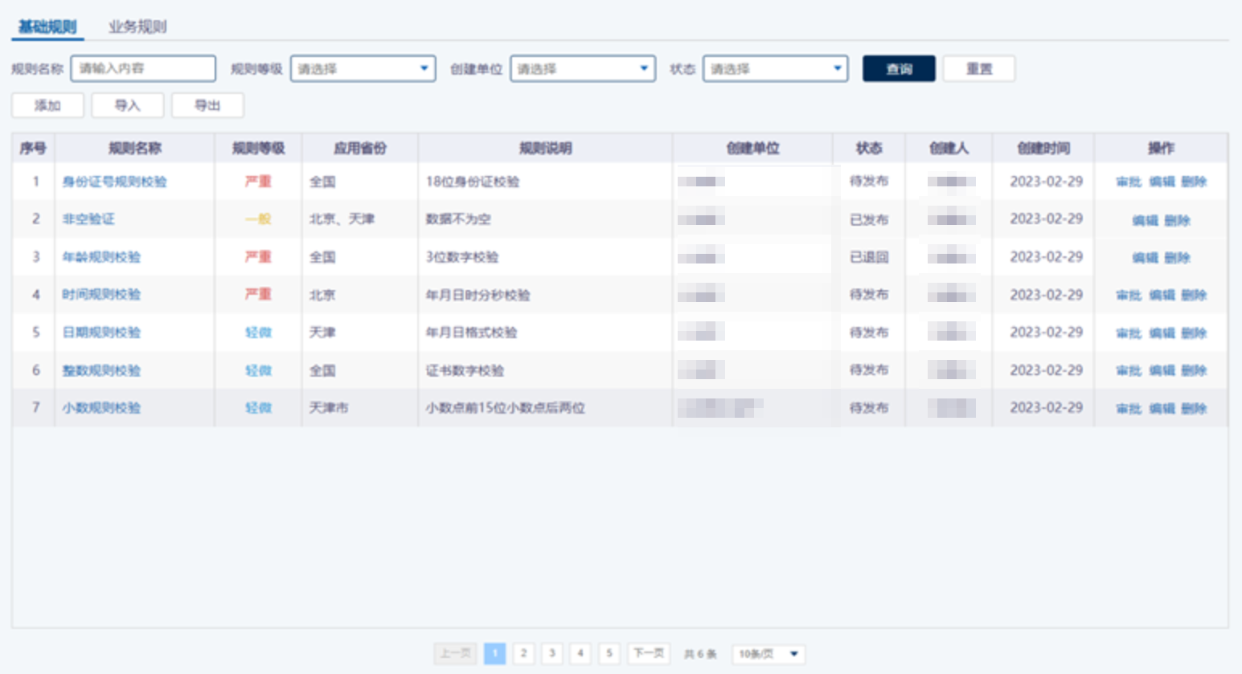Go to pagination page 3

552,653
